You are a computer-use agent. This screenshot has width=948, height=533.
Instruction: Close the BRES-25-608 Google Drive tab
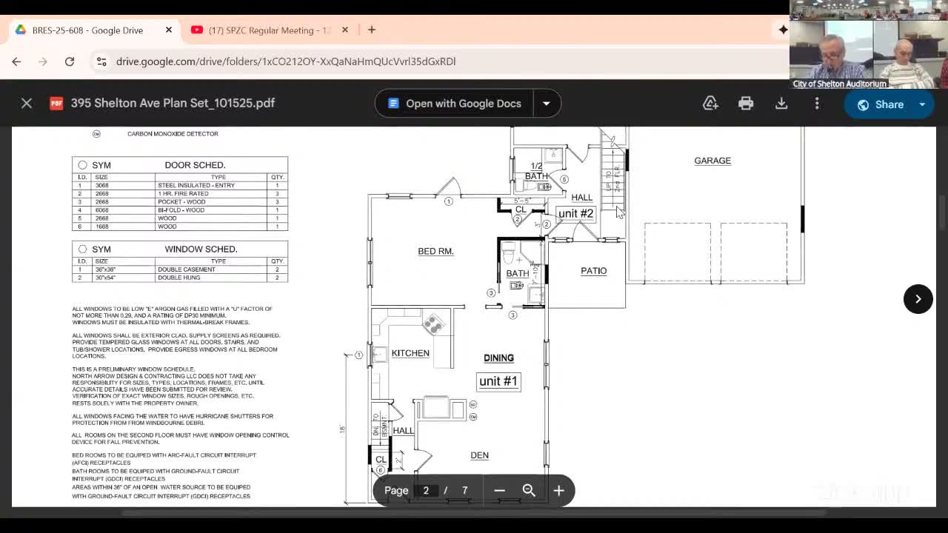(168, 30)
